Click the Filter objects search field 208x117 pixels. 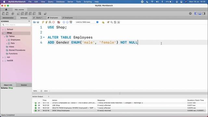(16, 25)
